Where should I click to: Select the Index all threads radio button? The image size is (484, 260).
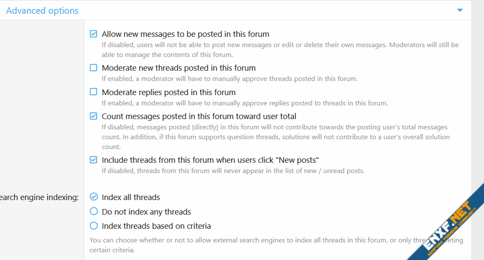[x=93, y=197]
